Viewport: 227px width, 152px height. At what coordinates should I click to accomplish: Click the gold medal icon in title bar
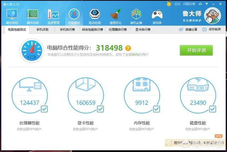(x=169, y=4)
